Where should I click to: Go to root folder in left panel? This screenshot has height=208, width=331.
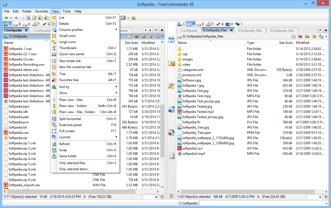(150, 36)
